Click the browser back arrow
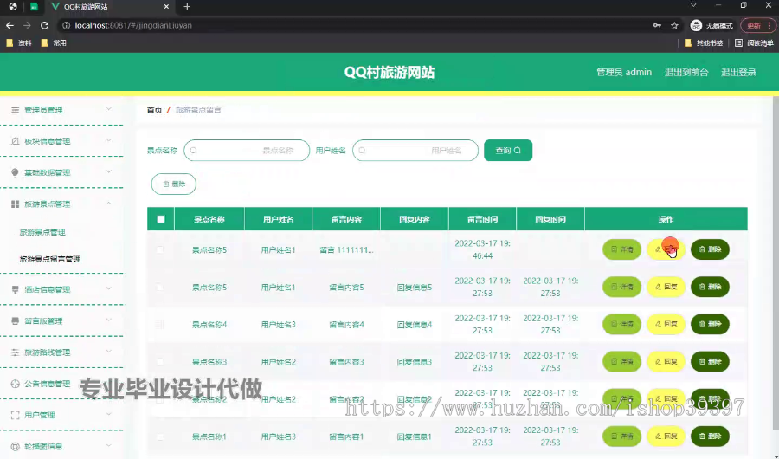The image size is (779, 459). click(x=10, y=25)
